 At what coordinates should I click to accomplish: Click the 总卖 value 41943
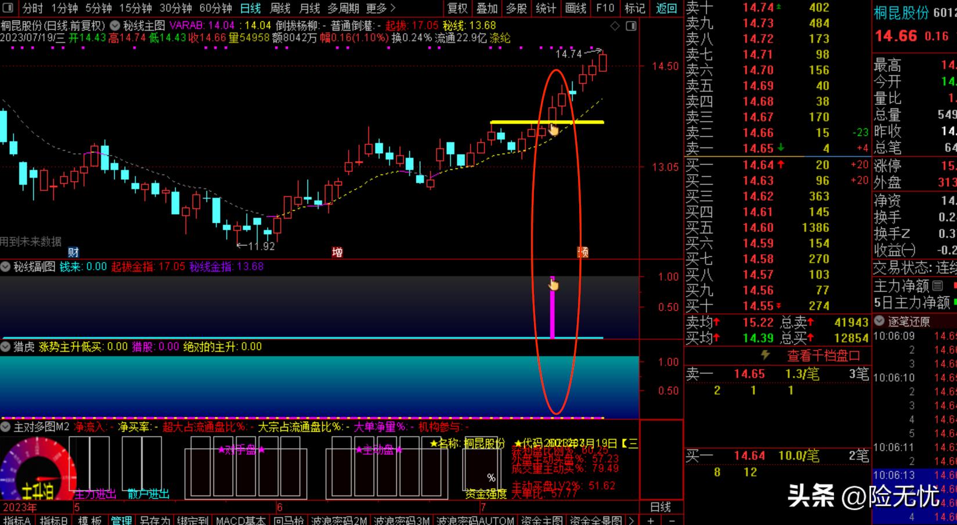(851, 322)
